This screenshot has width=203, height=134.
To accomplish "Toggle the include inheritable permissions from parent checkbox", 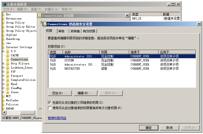I will [x=49, y=103].
